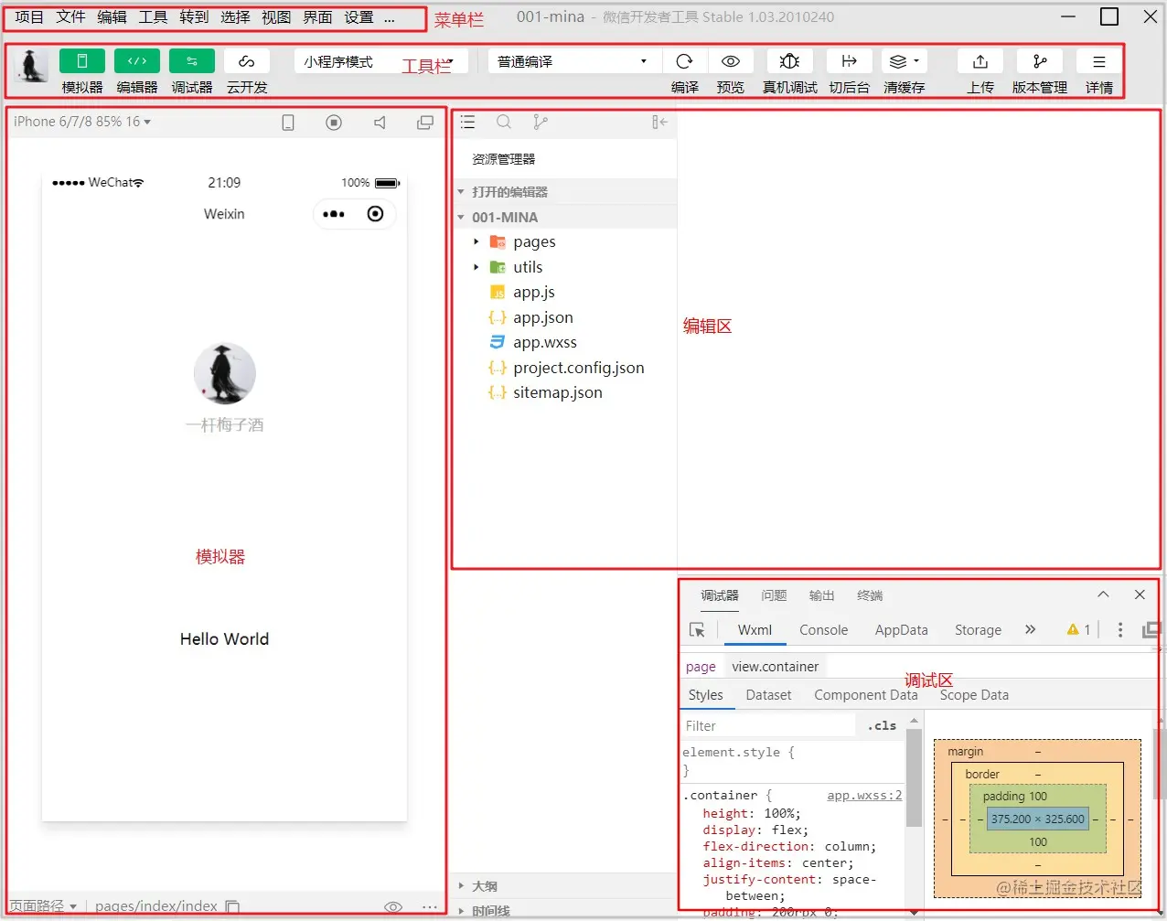This screenshot has width=1167, height=921.
Task: Switch to the 问题 problems tab
Action: [x=774, y=595]
